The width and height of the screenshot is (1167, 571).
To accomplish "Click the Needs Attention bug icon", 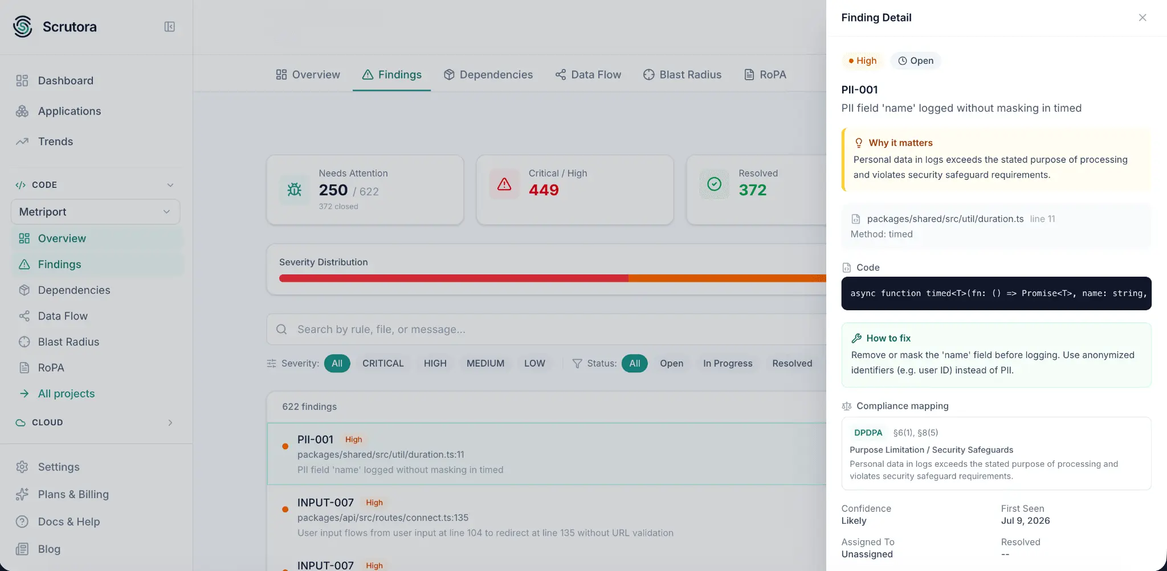I will [294, 190].
